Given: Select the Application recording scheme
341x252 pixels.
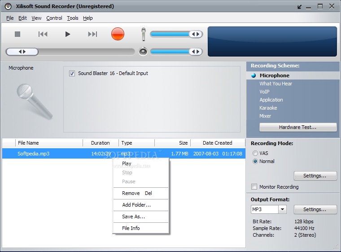Looking at the screenshot, I should pyautogui.click(x=271, y=100).
